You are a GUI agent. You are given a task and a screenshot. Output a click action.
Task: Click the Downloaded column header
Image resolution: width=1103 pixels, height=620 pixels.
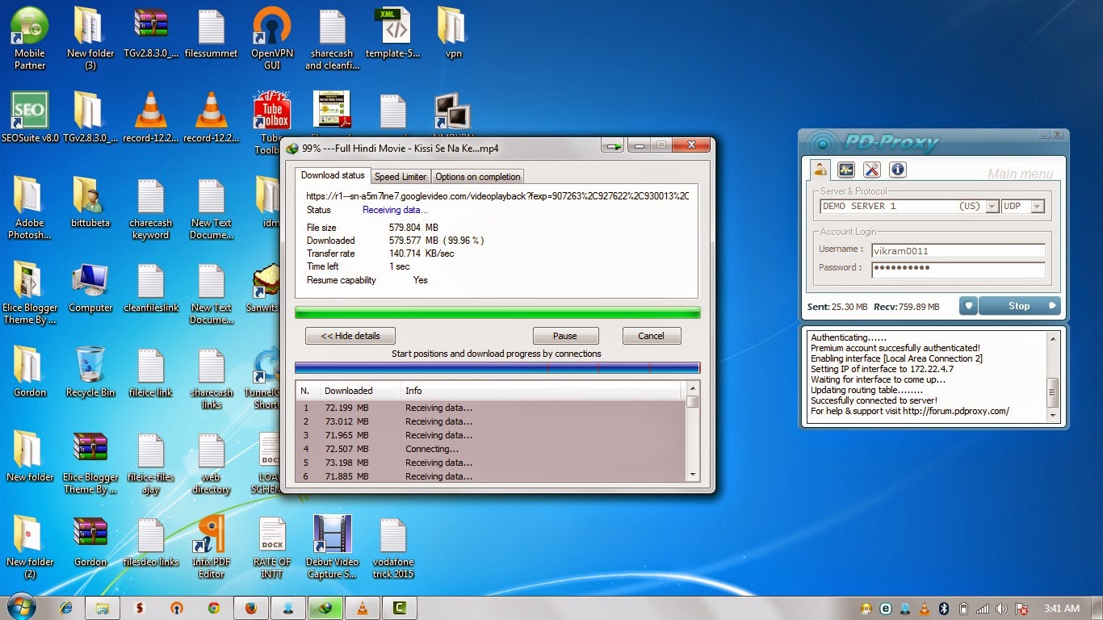[359, 391]
